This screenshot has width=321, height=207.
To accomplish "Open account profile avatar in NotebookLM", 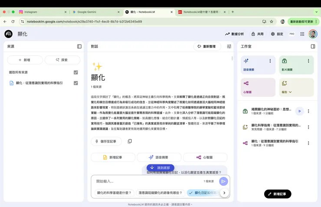I will [313, 34].
